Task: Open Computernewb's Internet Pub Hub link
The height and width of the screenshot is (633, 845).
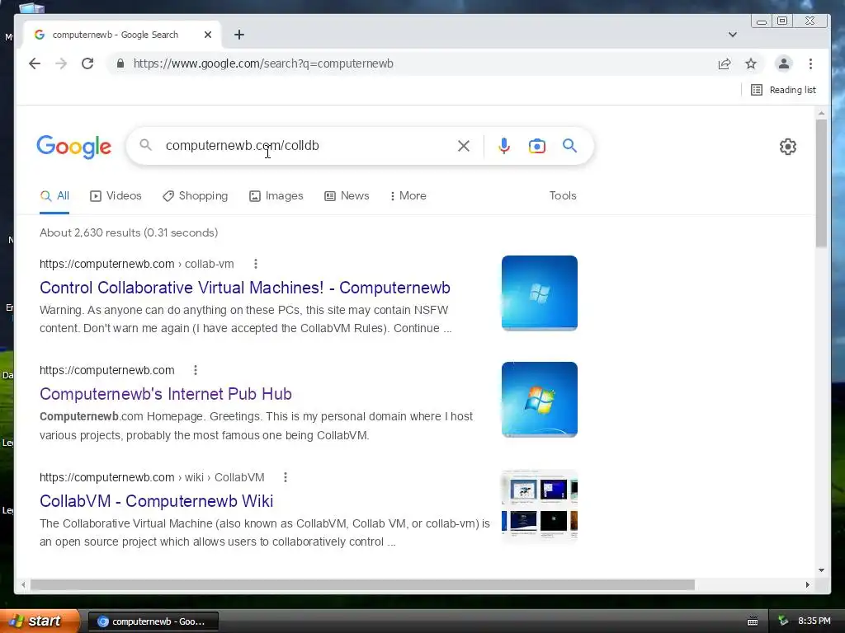Action: coord(165,394)
